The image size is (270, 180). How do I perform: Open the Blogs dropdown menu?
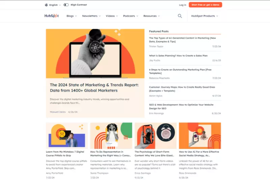72,16
